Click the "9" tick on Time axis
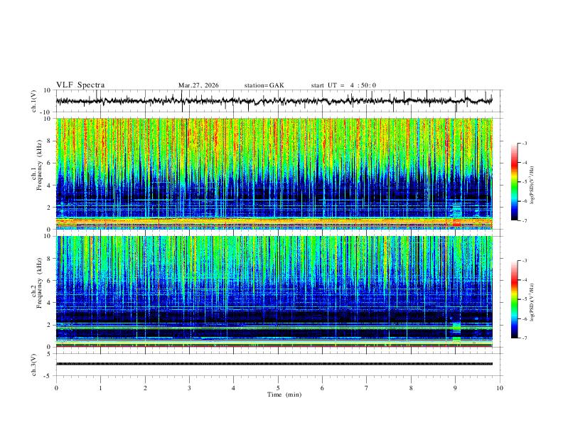563x435 pixels. pos(455,388)
